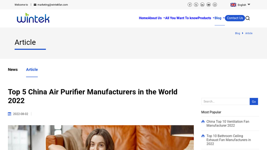Open the YouTube social icon
The height and width of the screenshot is (150, 267).
209,5
